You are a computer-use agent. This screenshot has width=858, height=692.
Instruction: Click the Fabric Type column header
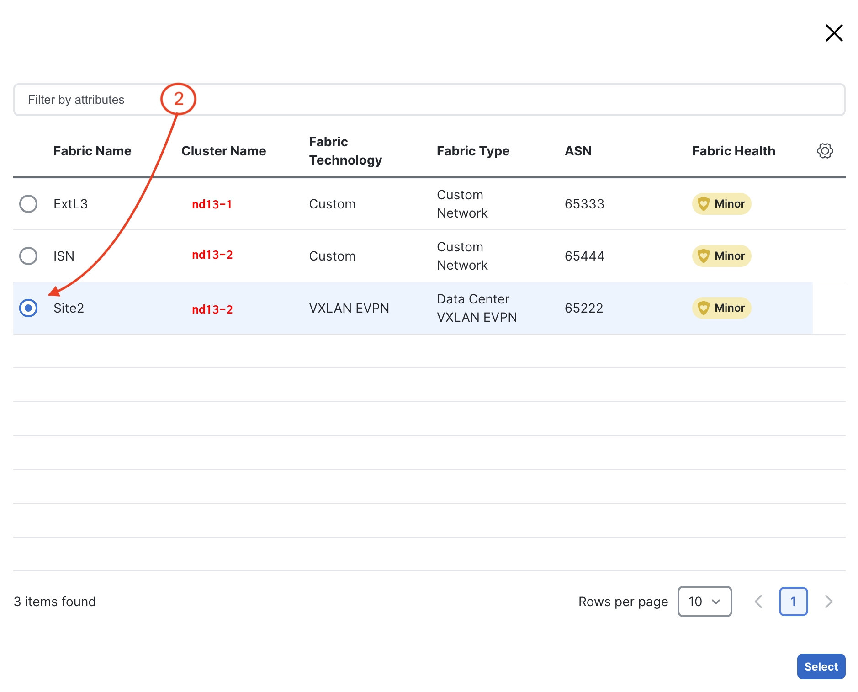coord(473,151)
